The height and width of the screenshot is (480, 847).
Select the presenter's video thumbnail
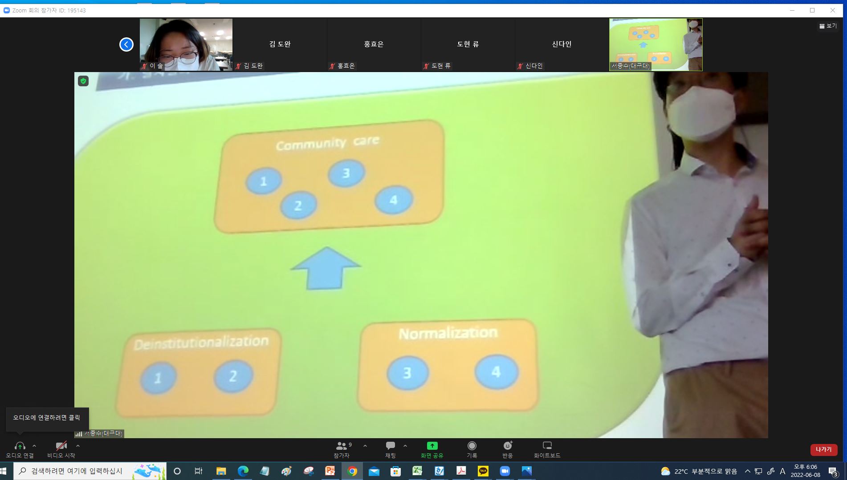click(656, 44)
